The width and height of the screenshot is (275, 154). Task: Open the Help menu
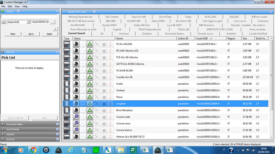point(25,7)
